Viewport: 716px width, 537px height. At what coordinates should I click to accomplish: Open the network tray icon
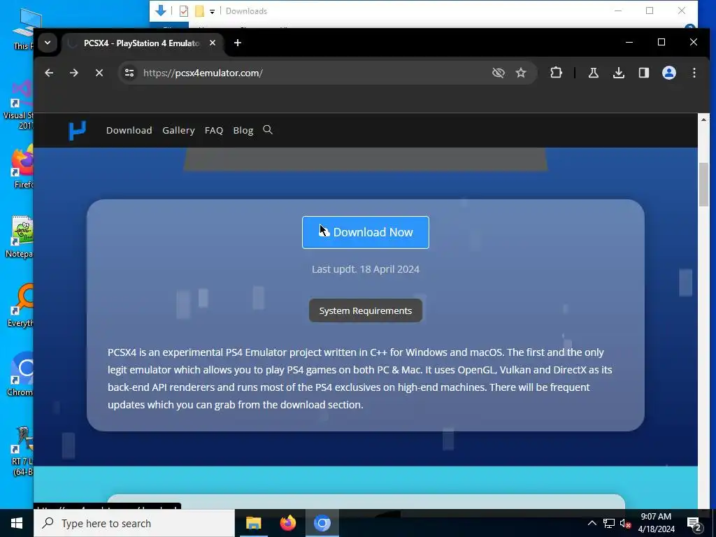(609, 523)
